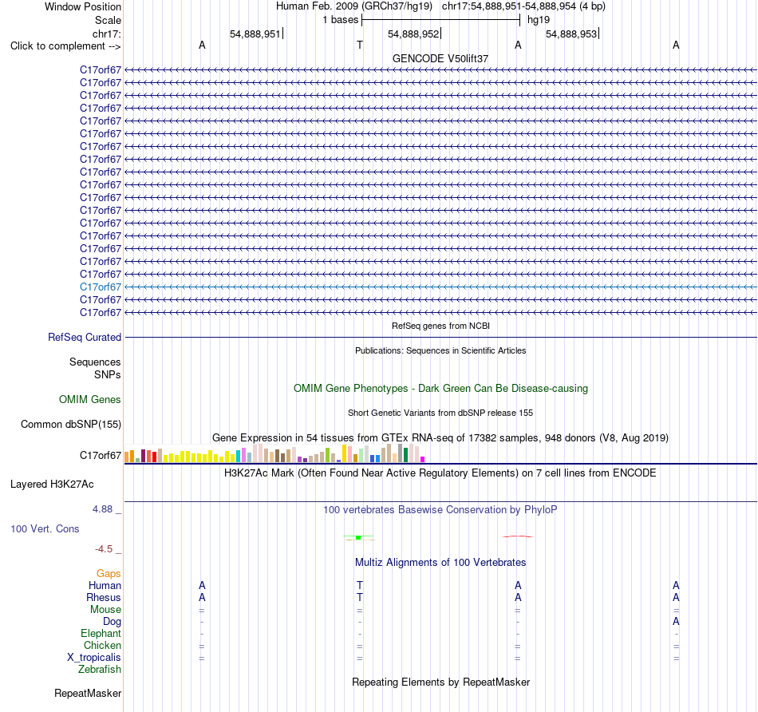Select the Zebrafish alignment row label
758x712 pixels.
(100, 670)
